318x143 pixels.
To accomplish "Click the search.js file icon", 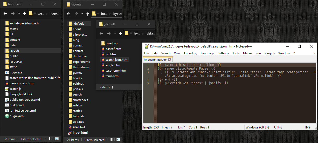I will click(7, 89).
